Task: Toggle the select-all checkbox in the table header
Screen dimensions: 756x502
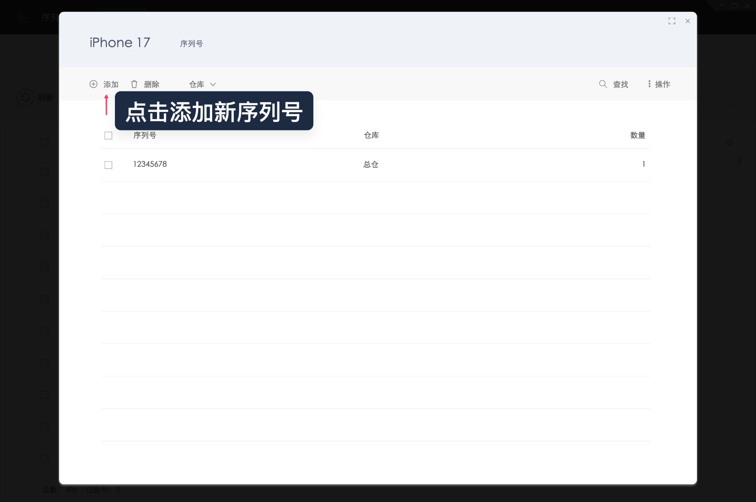Action: click(x=108, y=135)
